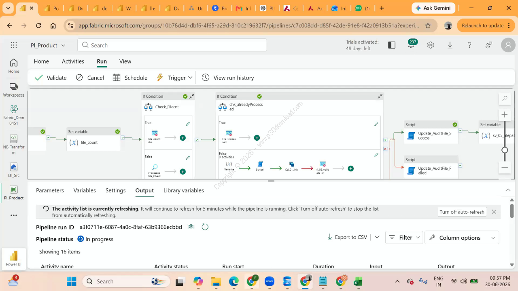The width and height of the screenshot is (518, 291).
Task: Switch to the Activities ribbon tab
Action: tap(73, 61)
